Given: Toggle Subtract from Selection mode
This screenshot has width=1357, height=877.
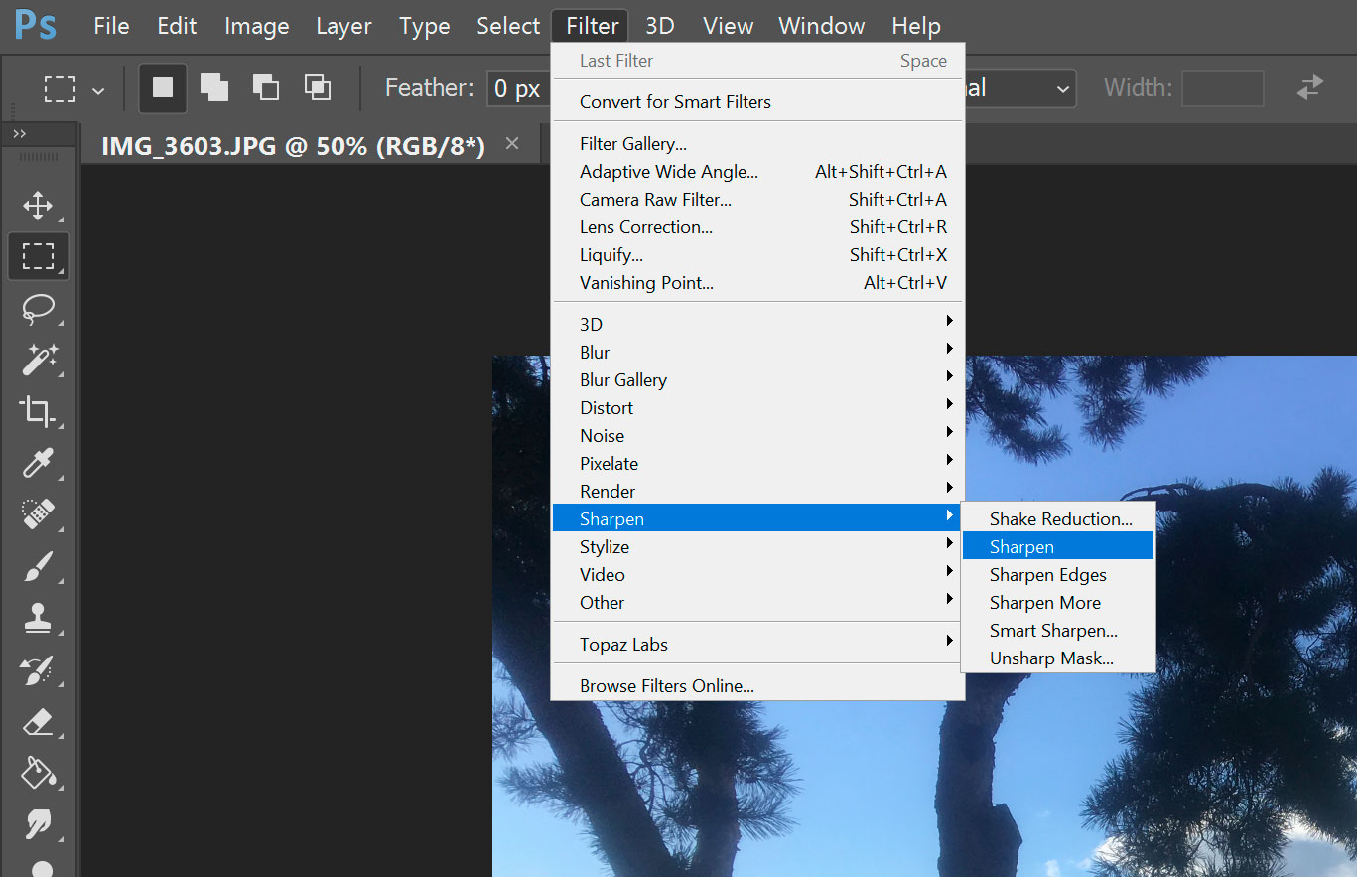Looking at the screenshot, I should pyautogui.click(x=265, y=87).
